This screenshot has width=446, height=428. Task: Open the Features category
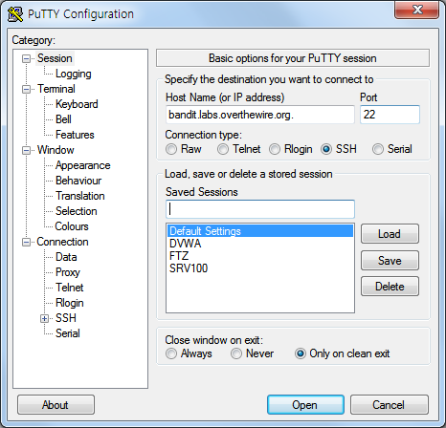pyautogui.click(x=75, y=135)
